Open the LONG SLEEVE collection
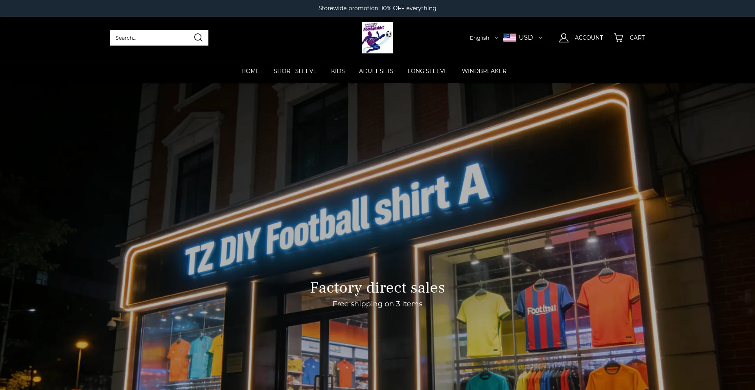Image resolution: width=755 pixels, height=390 pixels. tap(427, 71)
